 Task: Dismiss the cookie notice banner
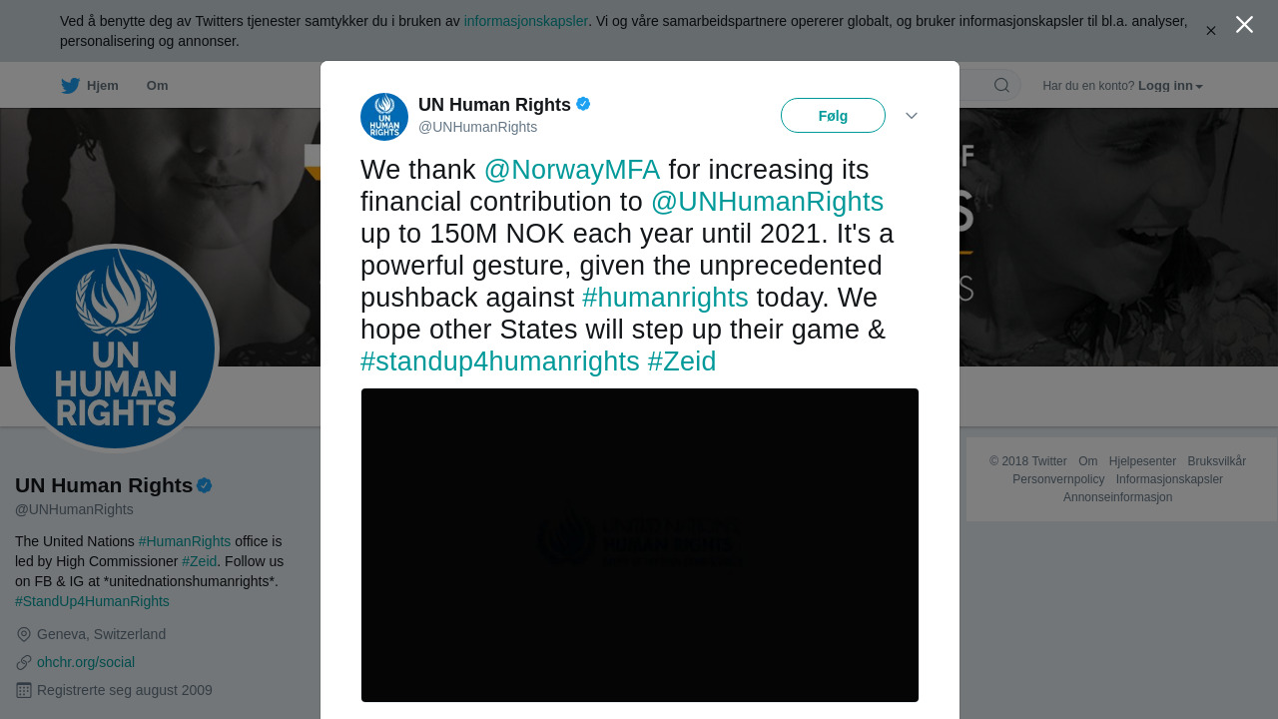(1211, 31)
